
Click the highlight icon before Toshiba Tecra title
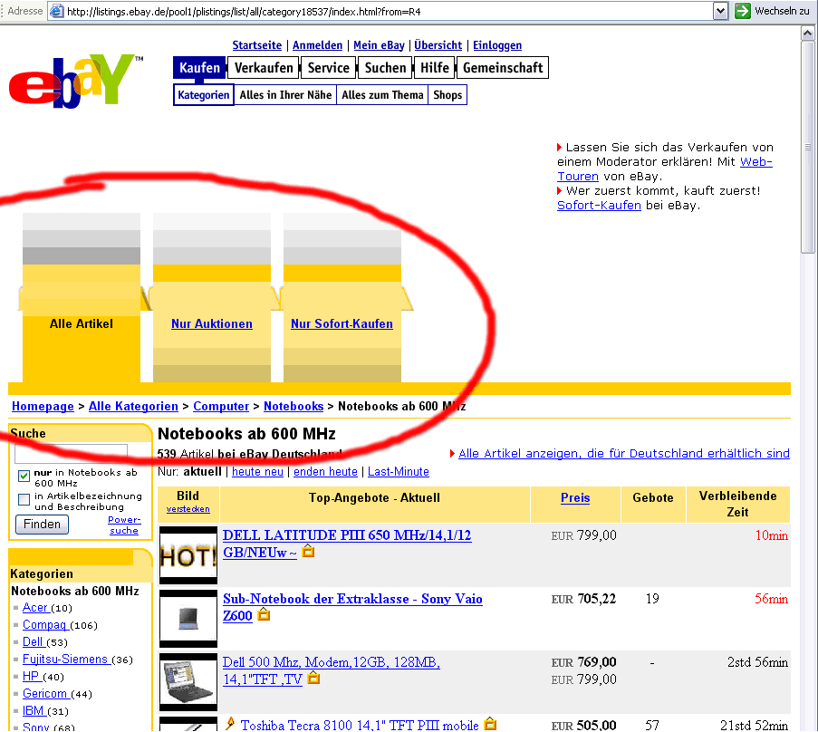(229, 724)
